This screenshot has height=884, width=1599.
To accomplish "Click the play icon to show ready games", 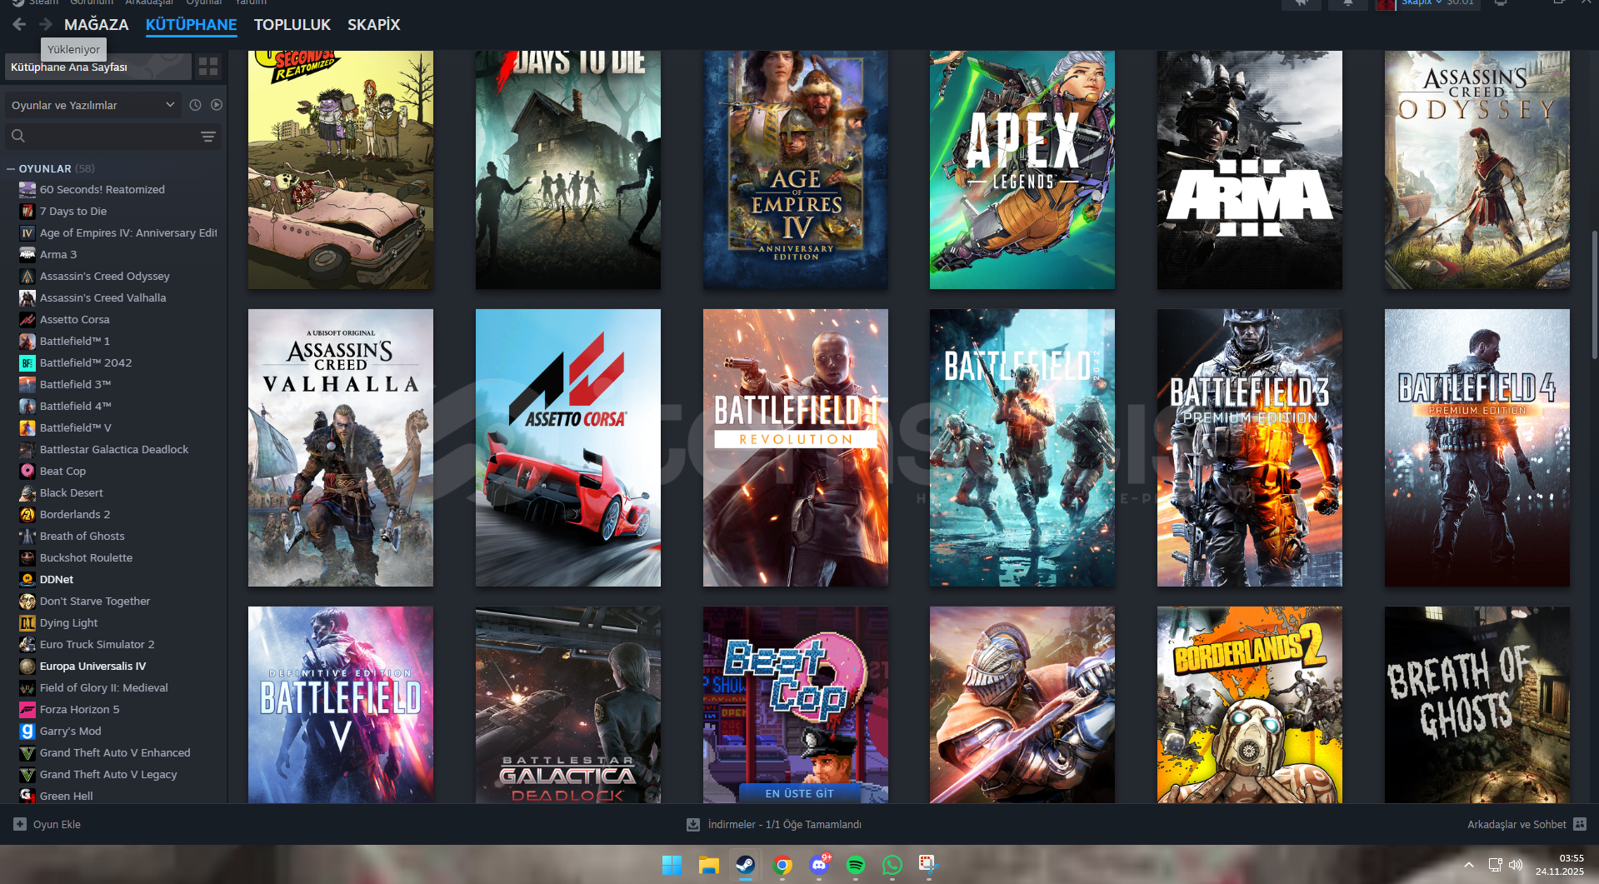I will [x=217, y=105].
